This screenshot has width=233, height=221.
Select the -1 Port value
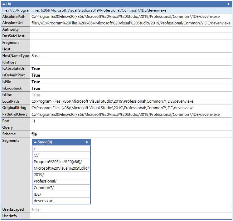tap(33, 121)
